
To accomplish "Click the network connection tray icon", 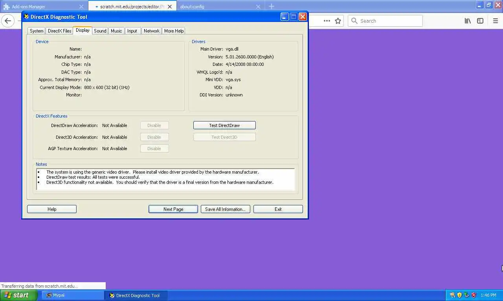I will [x=466, y=295].
